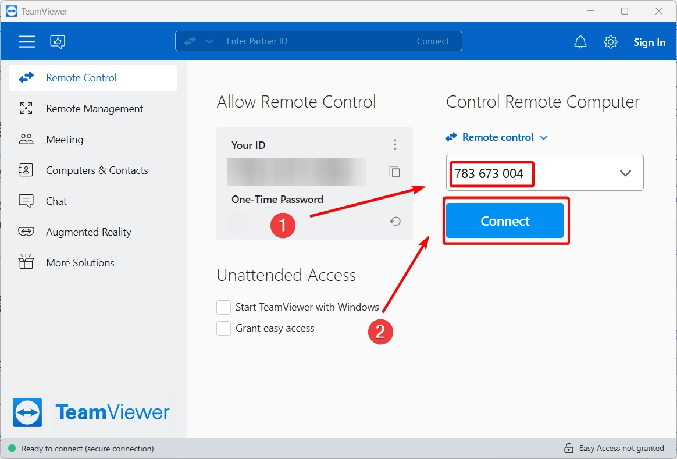Click the Easy Access lock icon

[569, 448]
